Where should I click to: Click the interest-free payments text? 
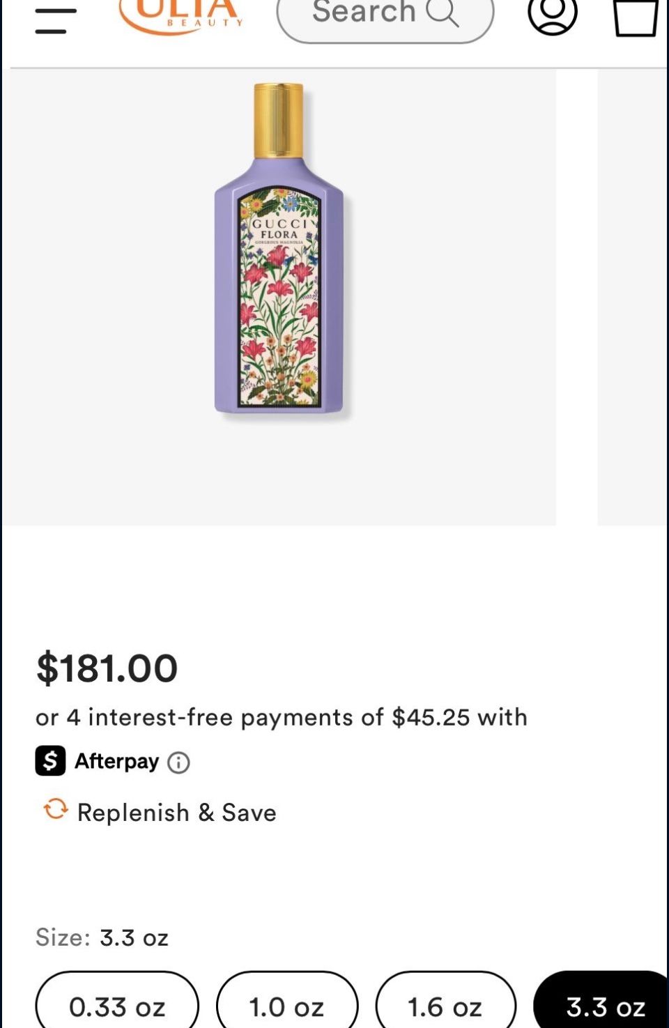coord(282,717)
